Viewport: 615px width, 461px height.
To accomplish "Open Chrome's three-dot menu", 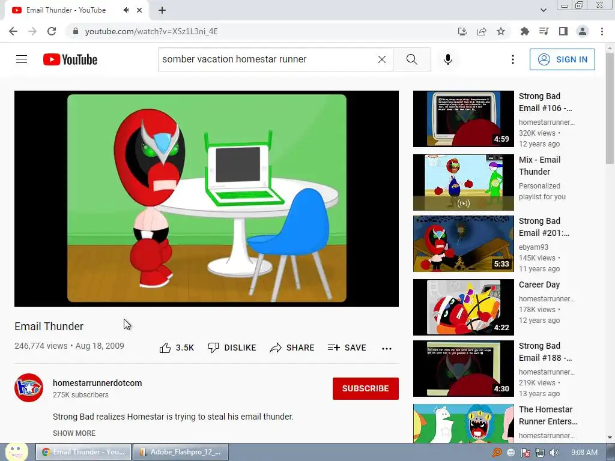I will coord(602,31).
